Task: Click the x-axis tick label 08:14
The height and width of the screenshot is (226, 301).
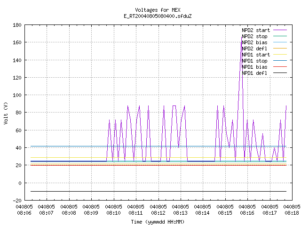Action: pos(202,213)
